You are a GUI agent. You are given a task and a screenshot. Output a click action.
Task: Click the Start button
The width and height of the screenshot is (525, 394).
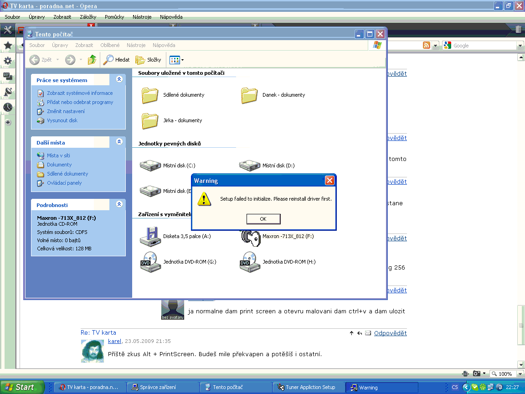22,387
